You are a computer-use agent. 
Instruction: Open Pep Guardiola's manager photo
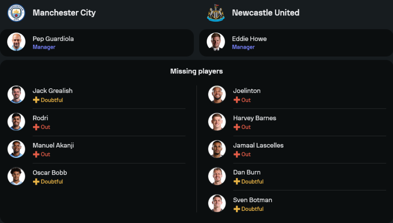(16, 42)
